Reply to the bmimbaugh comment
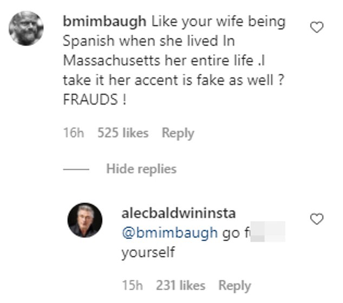 [x=178, y=133]
